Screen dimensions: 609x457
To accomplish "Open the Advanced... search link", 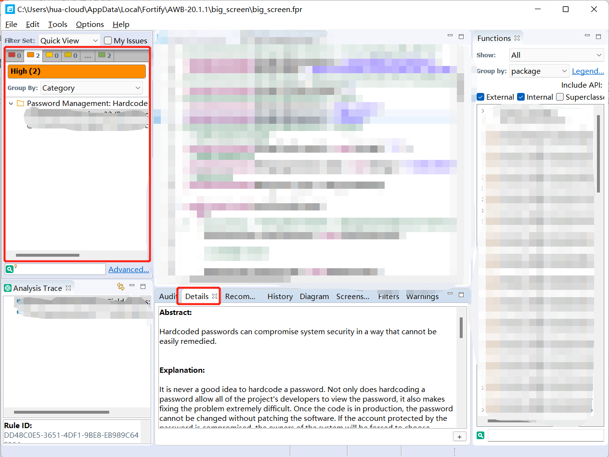I will (129, 269).
